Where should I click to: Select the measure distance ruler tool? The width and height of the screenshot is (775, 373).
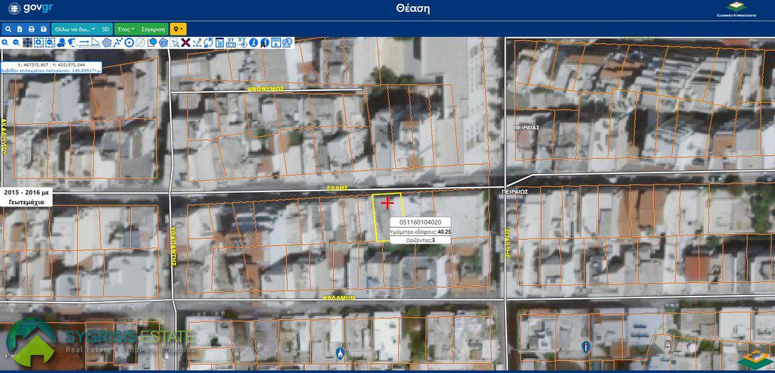coord(84,43)
